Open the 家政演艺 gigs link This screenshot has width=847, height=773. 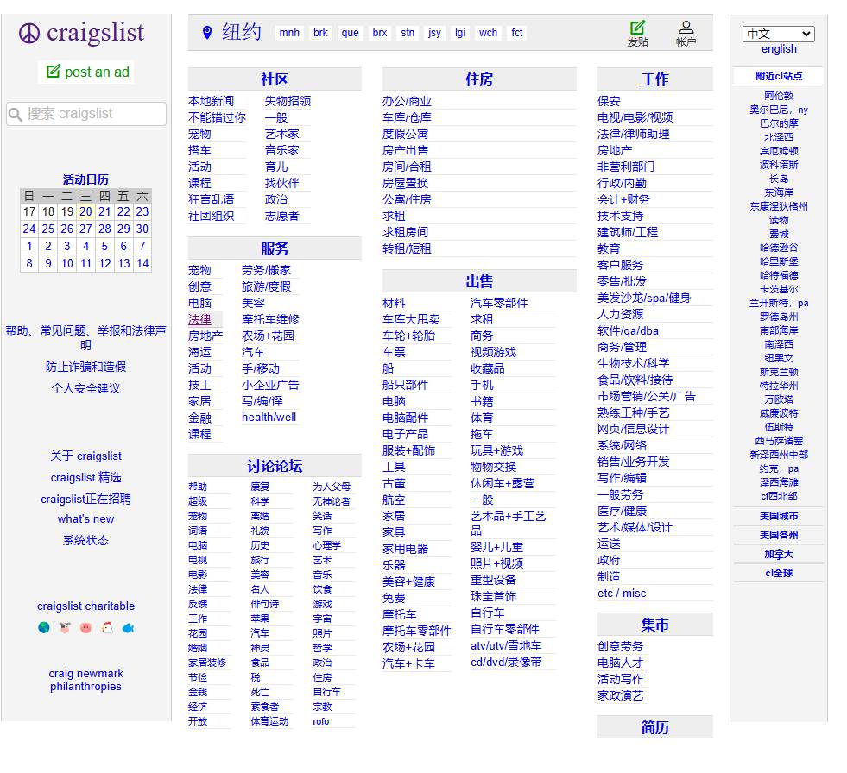coord(620,695)
